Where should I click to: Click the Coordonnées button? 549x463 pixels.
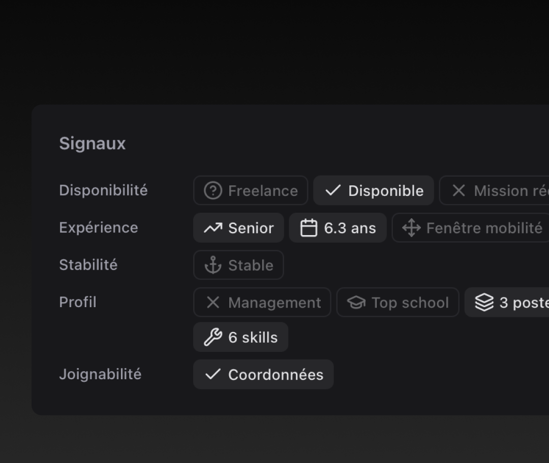pos(263,374)
